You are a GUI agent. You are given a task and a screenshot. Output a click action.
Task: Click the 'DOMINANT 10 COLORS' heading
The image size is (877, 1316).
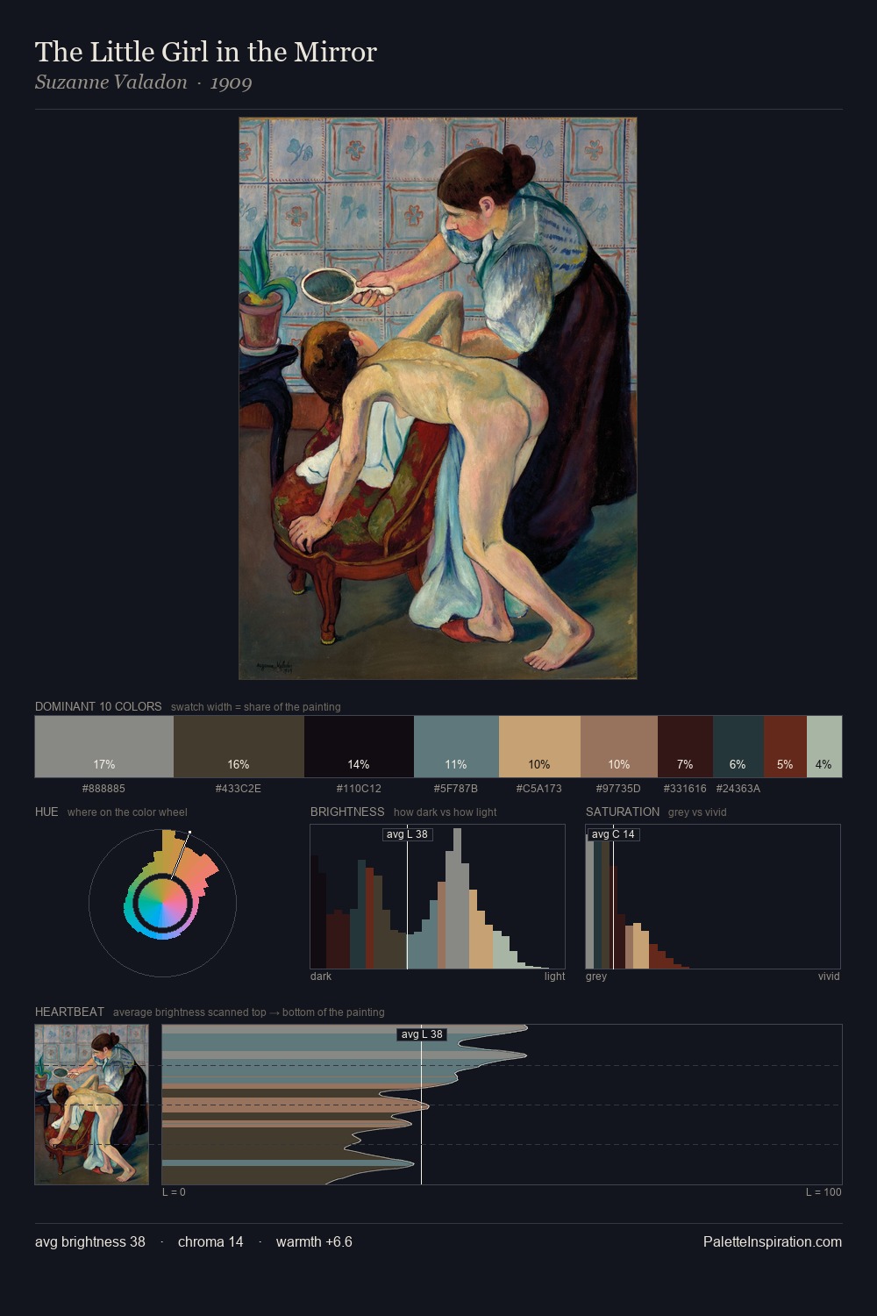pyautogui.click(x=98, y=706)
